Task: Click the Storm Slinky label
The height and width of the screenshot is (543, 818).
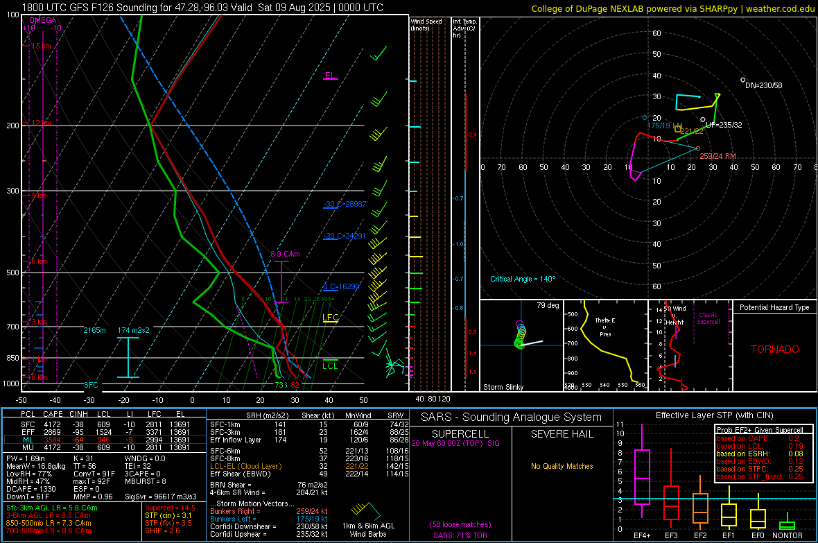Action: [503, 387]
